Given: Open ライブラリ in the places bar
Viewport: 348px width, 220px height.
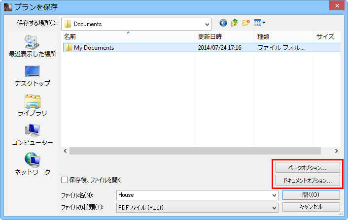Looking at the screenshot, I should point(33,105).
